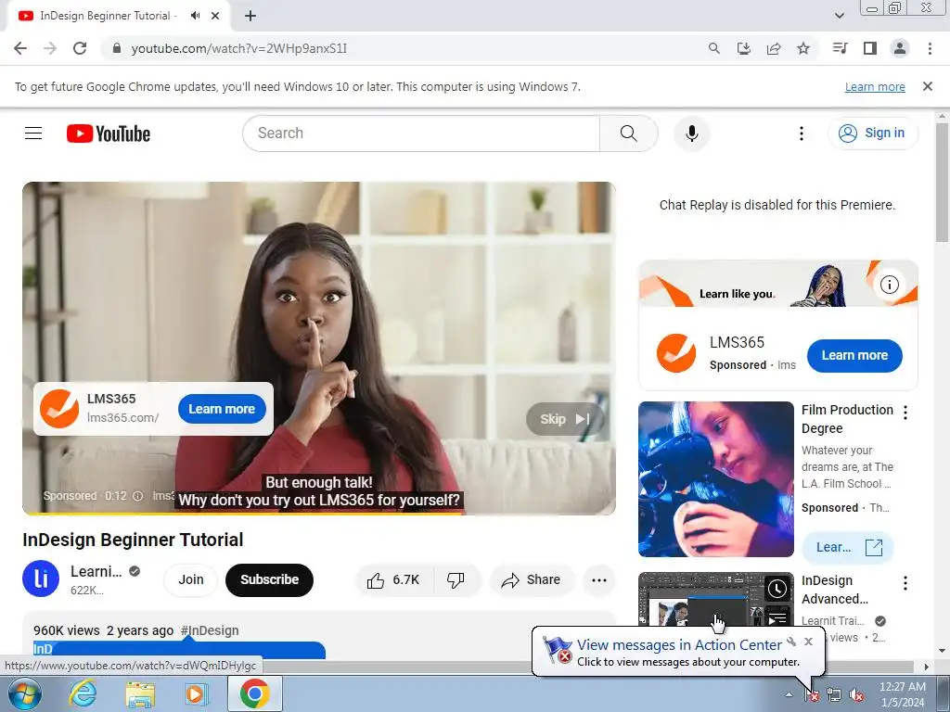Click horizontal scrollbar right arrow

tap(926, 667)
